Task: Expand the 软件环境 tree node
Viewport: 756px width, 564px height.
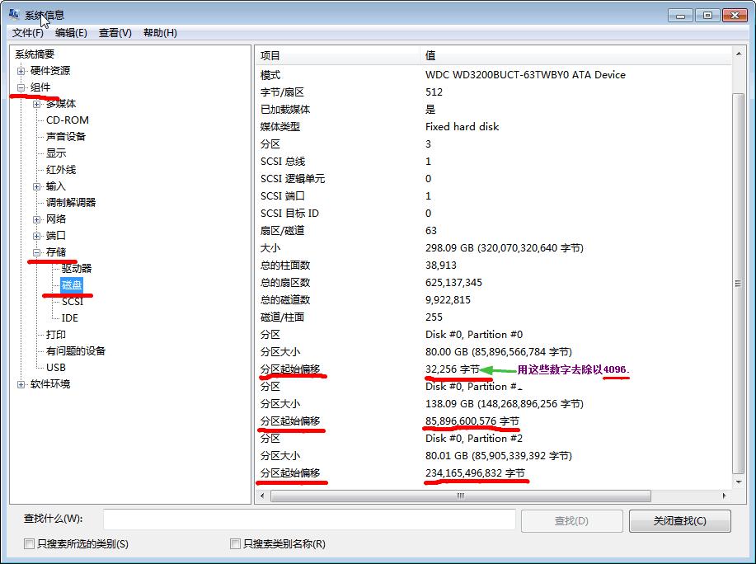Action: 23,383
